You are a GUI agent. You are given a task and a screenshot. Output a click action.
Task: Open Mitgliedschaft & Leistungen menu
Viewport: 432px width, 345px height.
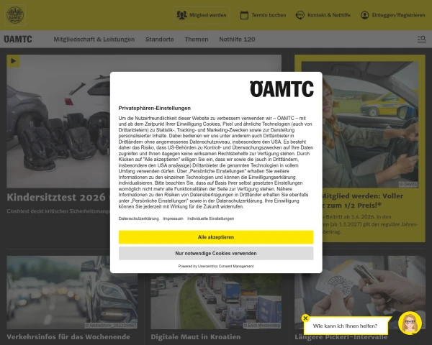pyautogui.click(x=94, y=40)
